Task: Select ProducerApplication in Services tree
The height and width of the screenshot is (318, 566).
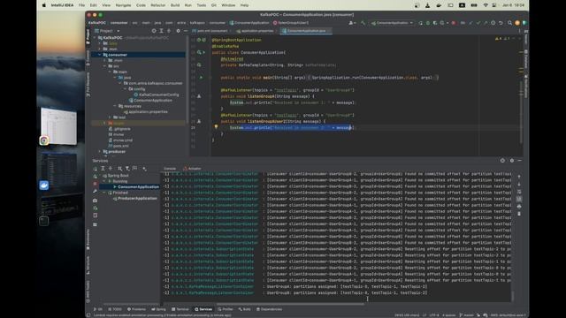Action: (135, 198)
